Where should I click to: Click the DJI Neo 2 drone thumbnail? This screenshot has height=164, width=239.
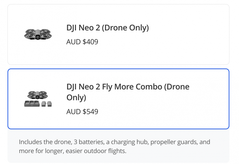(38, 34)
